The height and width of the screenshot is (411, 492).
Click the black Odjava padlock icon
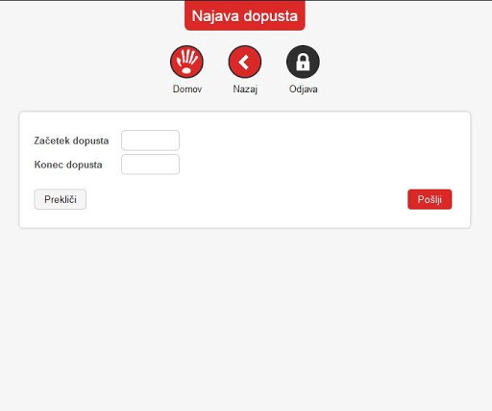(x=303, y=62)
